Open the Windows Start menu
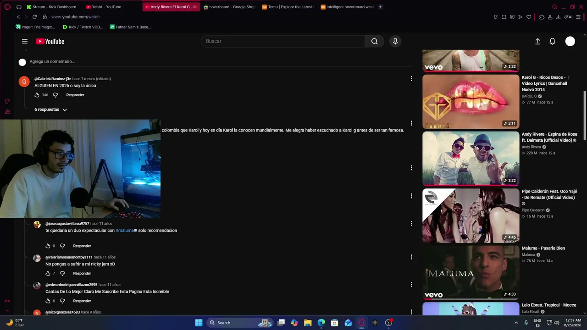 click(x=199, y=323)
